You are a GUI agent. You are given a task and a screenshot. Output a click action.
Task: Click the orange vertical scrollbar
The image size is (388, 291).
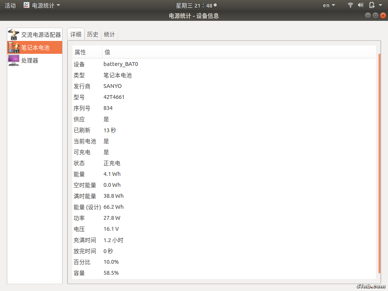(x=379, y=163)
